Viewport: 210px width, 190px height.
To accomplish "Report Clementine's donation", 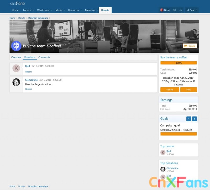I will pos(28,89).
